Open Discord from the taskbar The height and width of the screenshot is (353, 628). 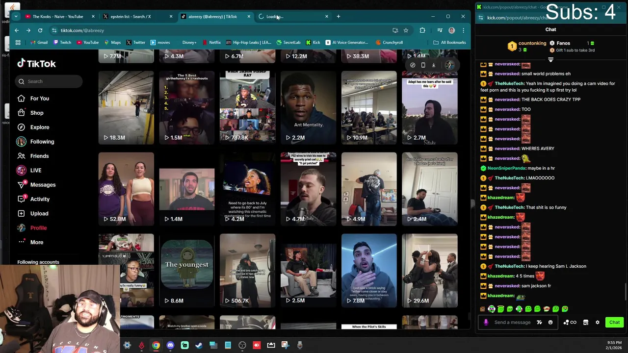pos(170,346)
